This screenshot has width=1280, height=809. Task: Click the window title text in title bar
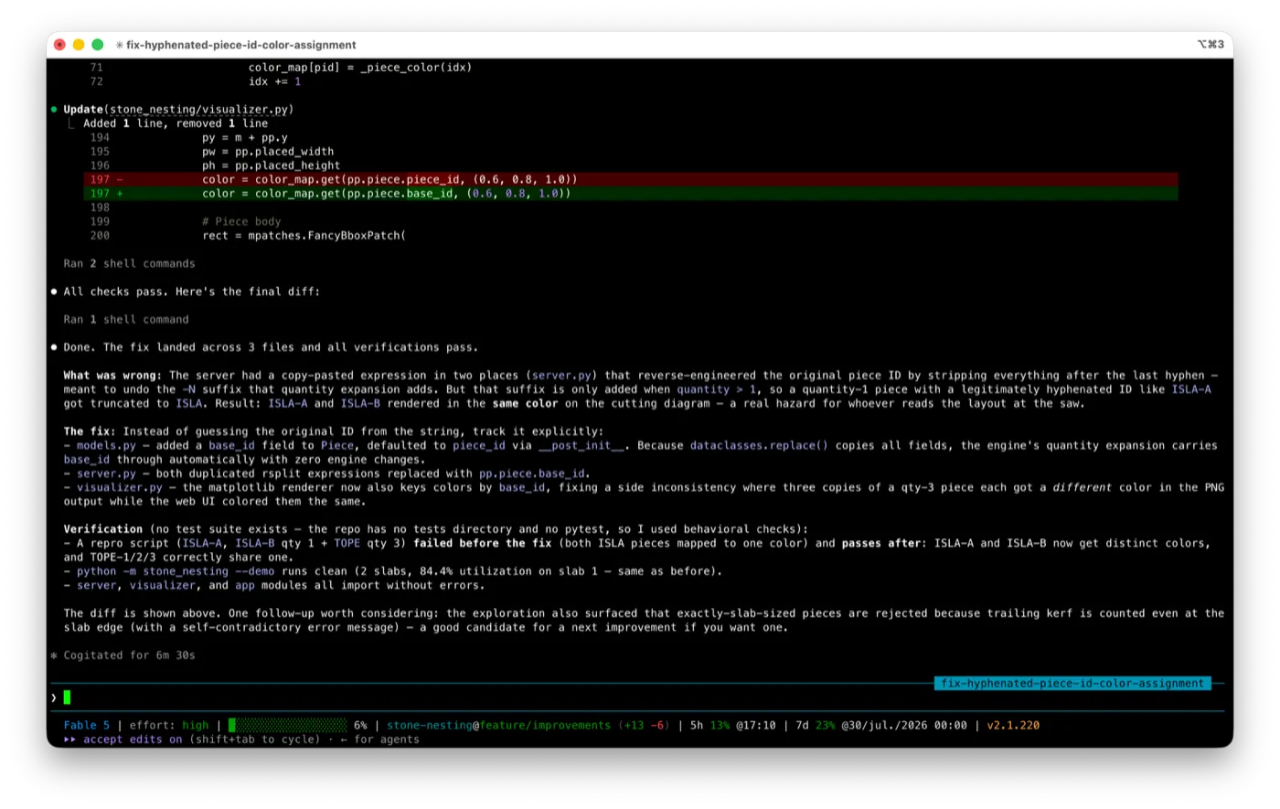click(x=241, y=45)
